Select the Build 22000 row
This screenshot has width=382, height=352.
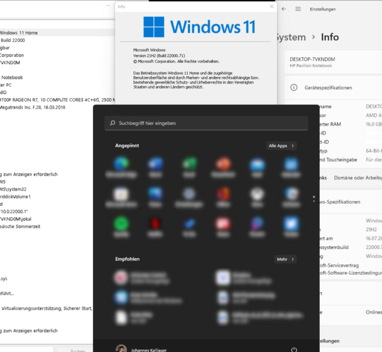coord(13,40)
